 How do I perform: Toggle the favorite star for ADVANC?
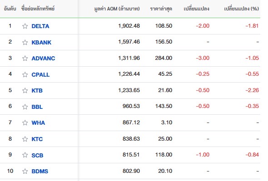click(25, 58)
